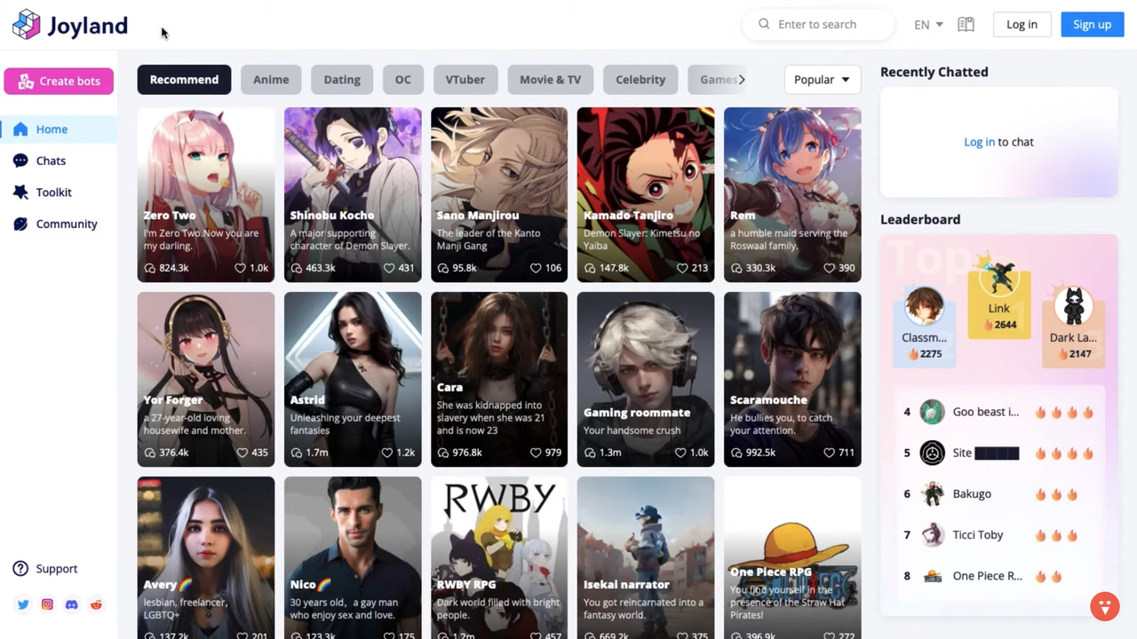Select the Dating category tab
Screen dimensions: 1137x639
(x=342, y=79)
